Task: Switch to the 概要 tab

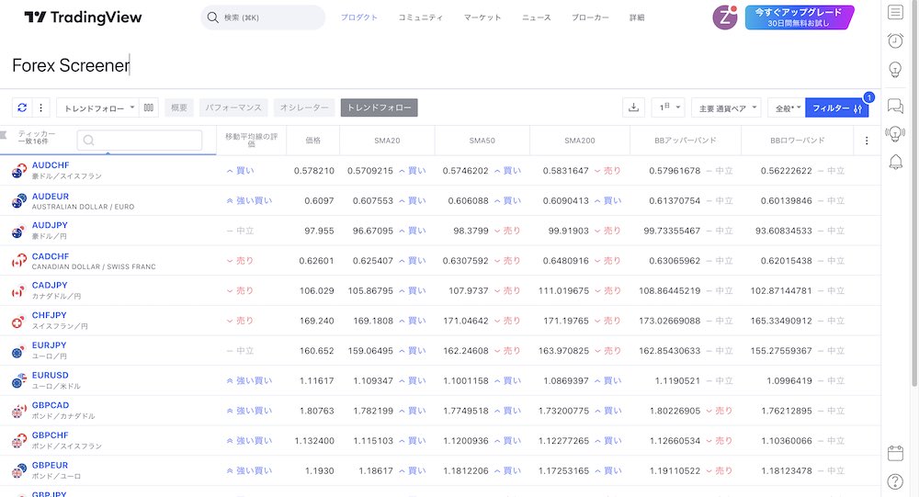Action: [179, 107]
